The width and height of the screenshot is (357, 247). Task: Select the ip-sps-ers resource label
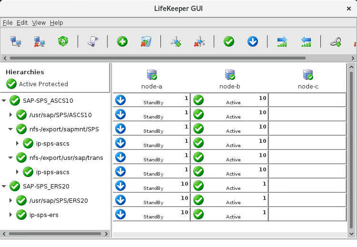pyautogui.click(x=44, y=215)
